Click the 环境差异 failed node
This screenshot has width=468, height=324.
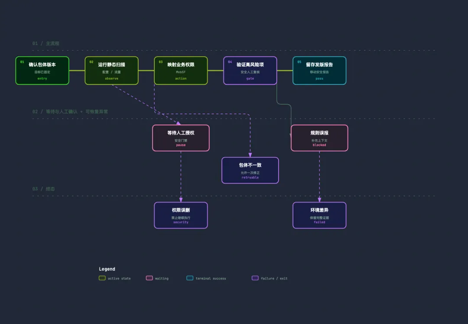[x=319, y=215]
